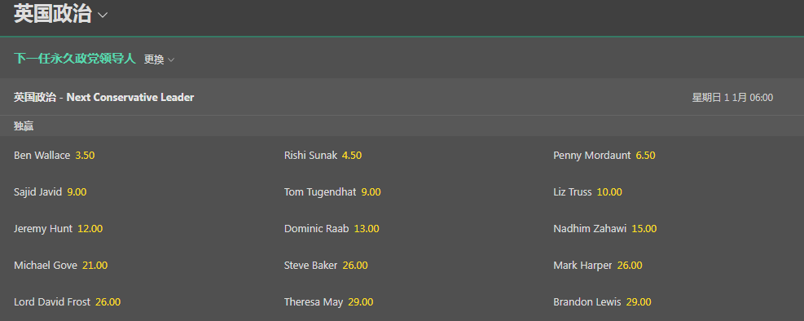Expand the 英国政治 header dropdown chevron
The height and width of the screenshot is (321, 804).
[x=103, y=15]
